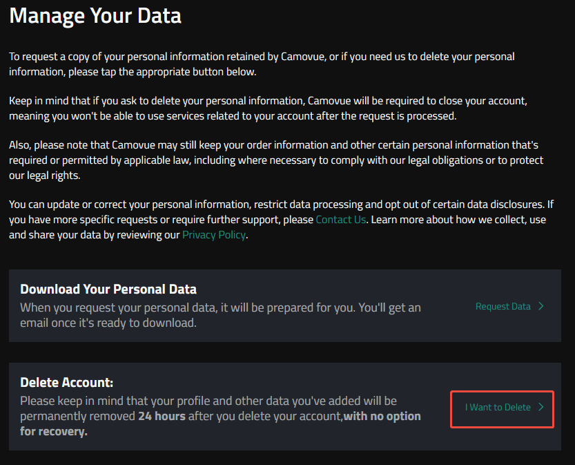Viewport: 575px width, 465px height.
Task: Click the 'information, please tap the appropriate button' line
Action: [133, 72]
